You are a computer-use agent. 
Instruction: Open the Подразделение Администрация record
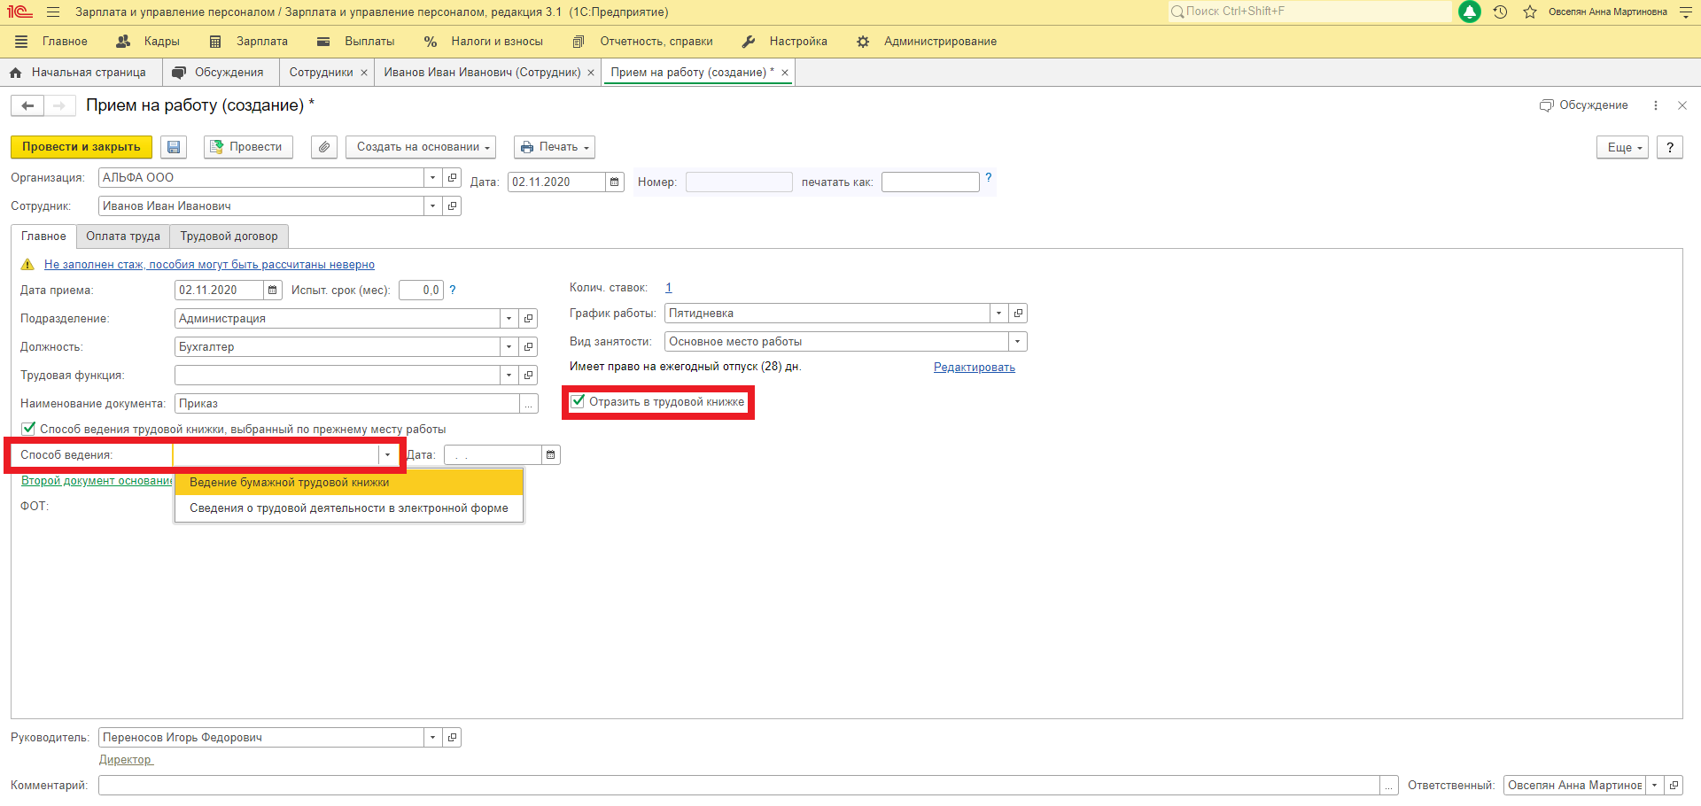pyautogui.click(x=529, y=319)
